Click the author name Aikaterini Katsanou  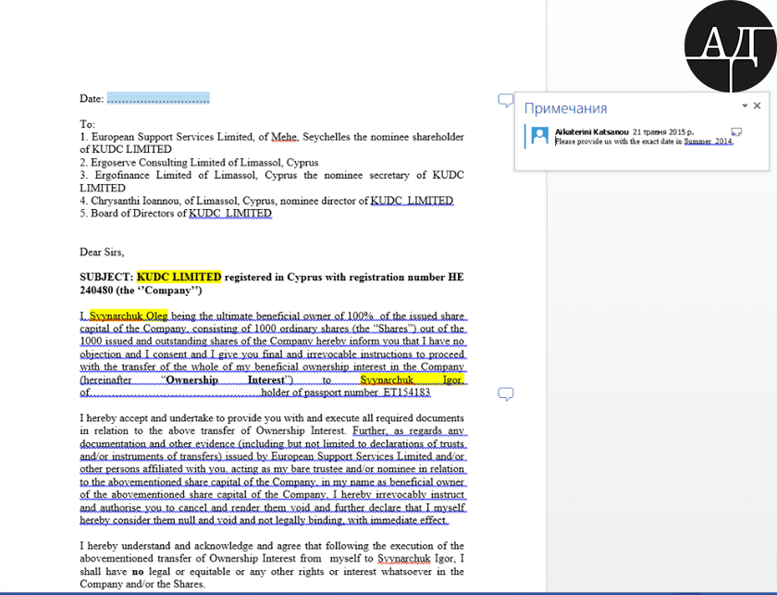(x=591, y=132)
